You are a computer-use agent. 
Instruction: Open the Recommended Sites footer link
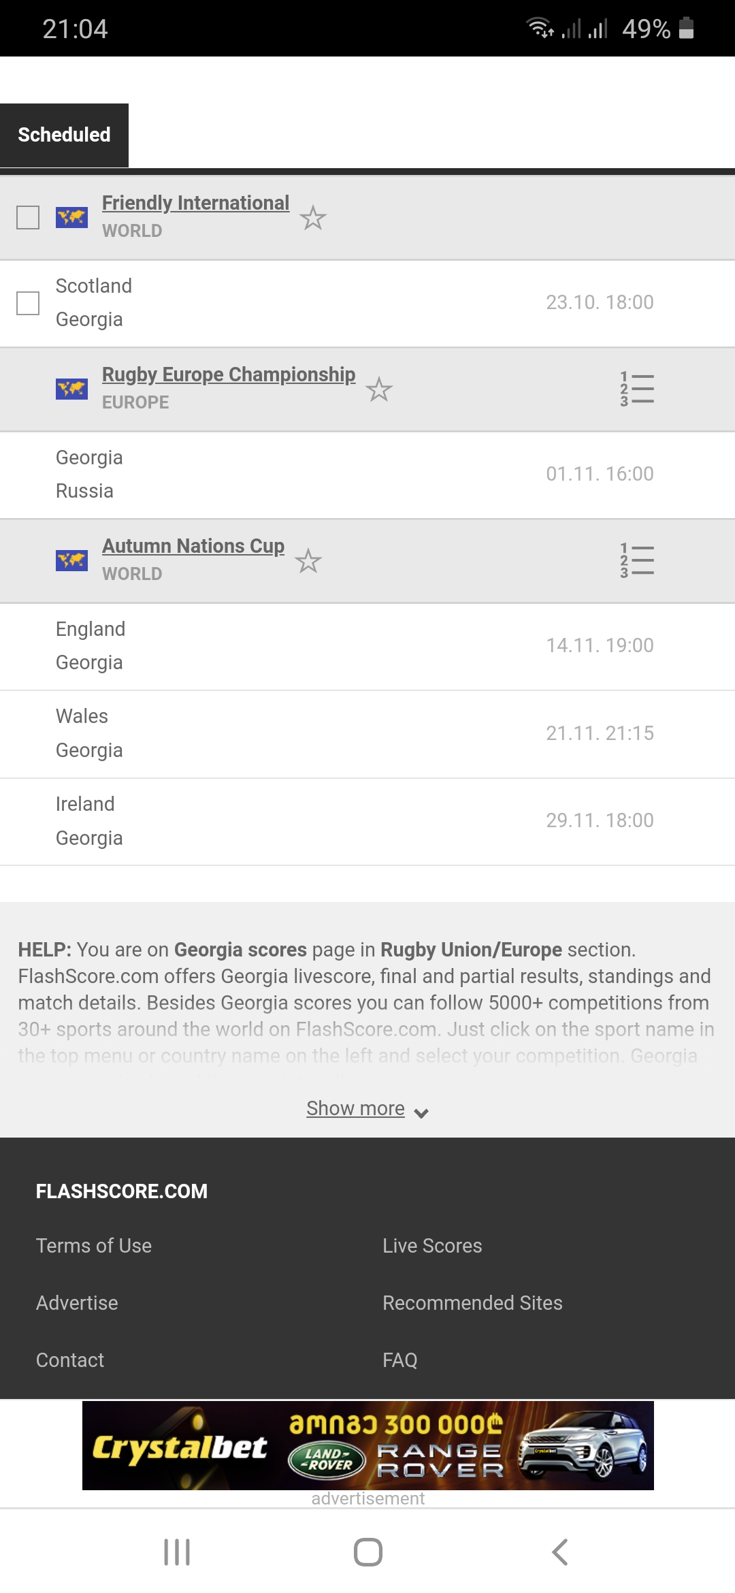[472, 1303]
